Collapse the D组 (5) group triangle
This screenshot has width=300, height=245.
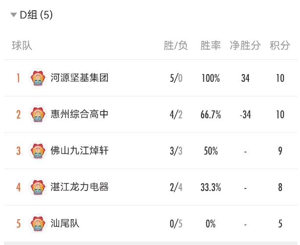[14, 15]
